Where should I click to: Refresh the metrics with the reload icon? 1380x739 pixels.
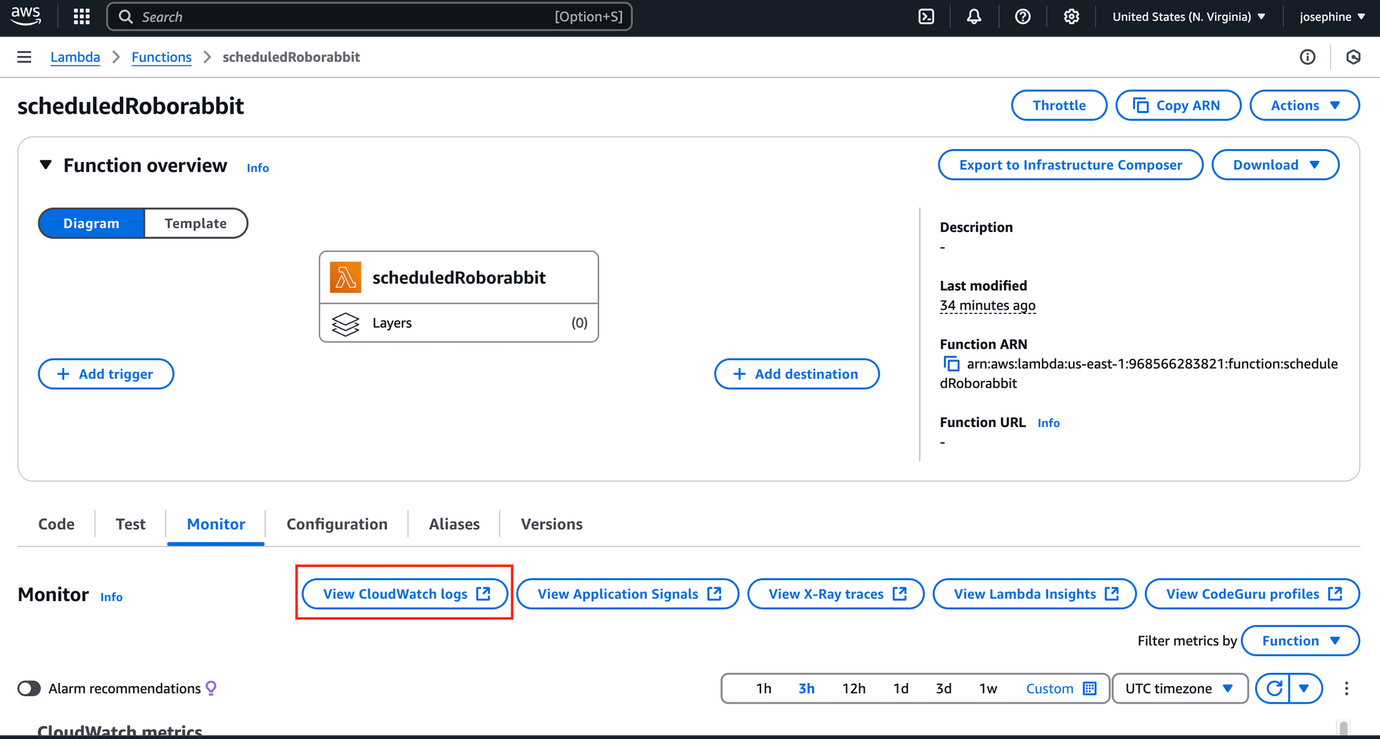pos(1274,688)
